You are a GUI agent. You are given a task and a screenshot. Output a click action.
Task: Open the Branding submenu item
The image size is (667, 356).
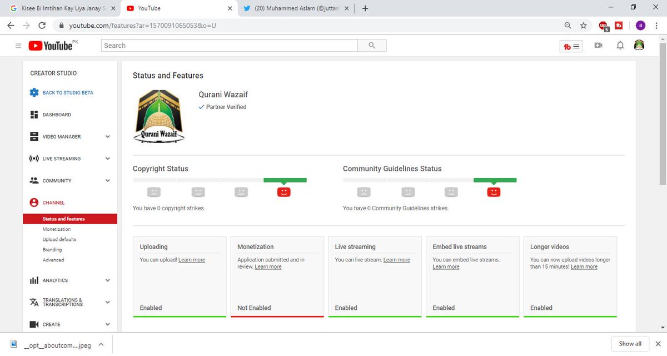pyautogui.click(x=52, y=250)
